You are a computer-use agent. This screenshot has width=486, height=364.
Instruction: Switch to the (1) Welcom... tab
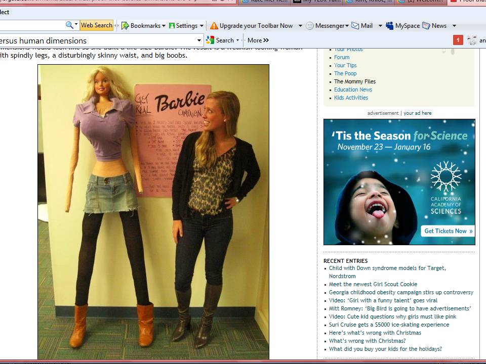coord(422,2)
